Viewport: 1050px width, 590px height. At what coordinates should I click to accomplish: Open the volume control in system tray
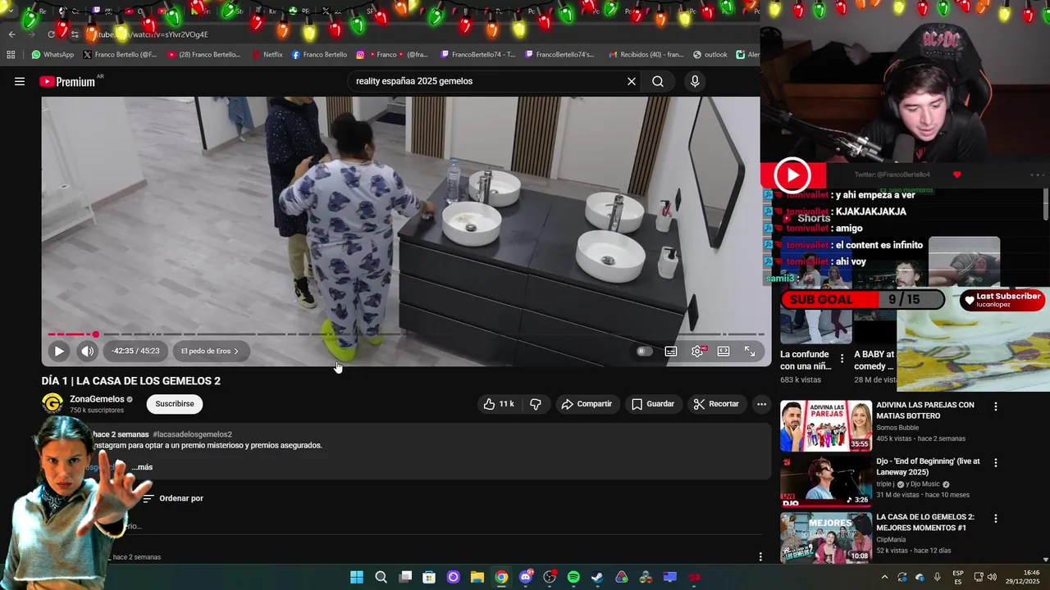[x=992, y=578]
